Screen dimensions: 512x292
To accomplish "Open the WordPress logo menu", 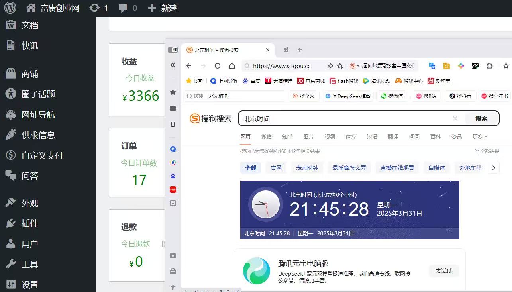I will (10, 8).
